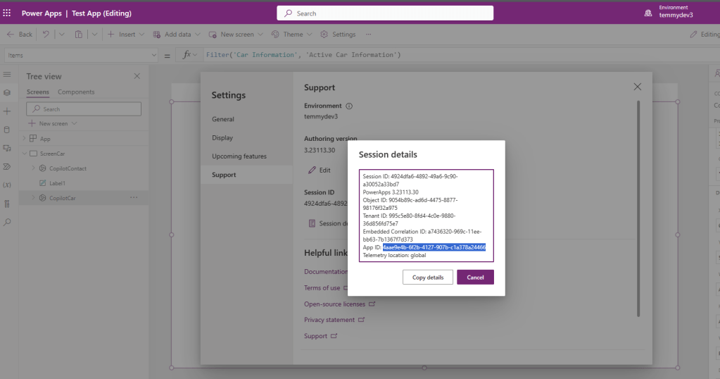
Task: Click the Settings dialog vertical scrollbar
Action: pyautogui.click(x=638, y=209)
